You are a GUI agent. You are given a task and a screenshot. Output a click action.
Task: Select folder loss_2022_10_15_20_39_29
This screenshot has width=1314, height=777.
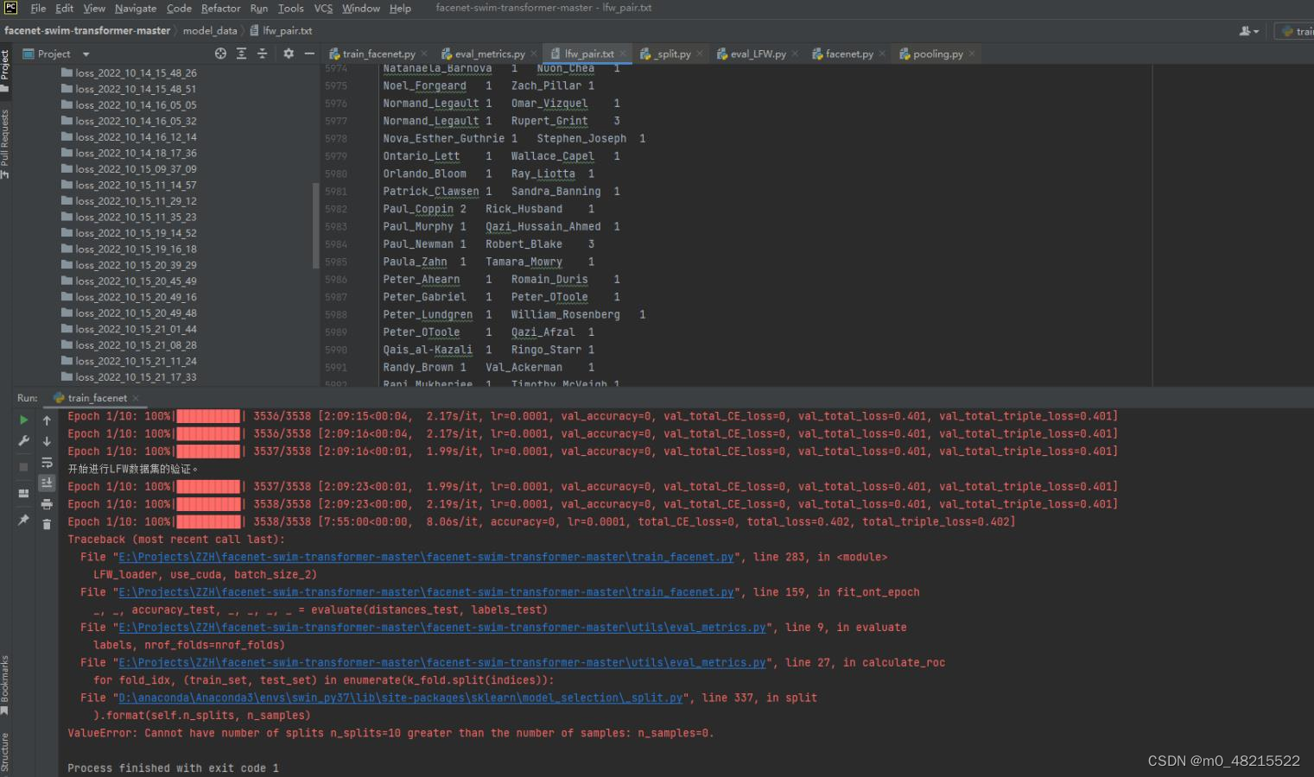(x=136, y=265)
